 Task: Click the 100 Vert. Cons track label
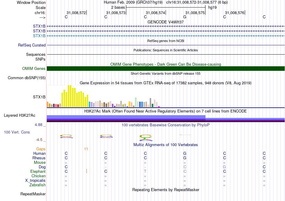click(x=17, y=132)
